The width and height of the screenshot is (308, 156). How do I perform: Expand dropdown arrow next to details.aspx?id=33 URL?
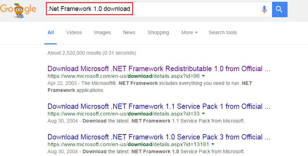[203, 114]
